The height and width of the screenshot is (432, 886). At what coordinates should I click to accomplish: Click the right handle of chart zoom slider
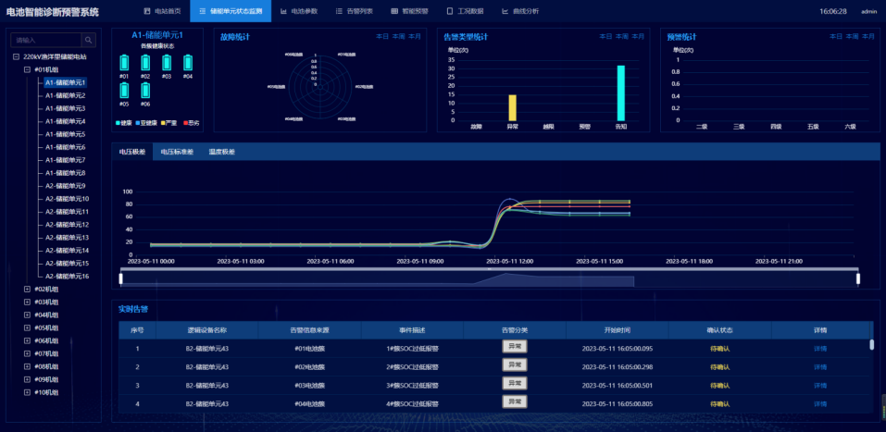click(x=857, y=278)
